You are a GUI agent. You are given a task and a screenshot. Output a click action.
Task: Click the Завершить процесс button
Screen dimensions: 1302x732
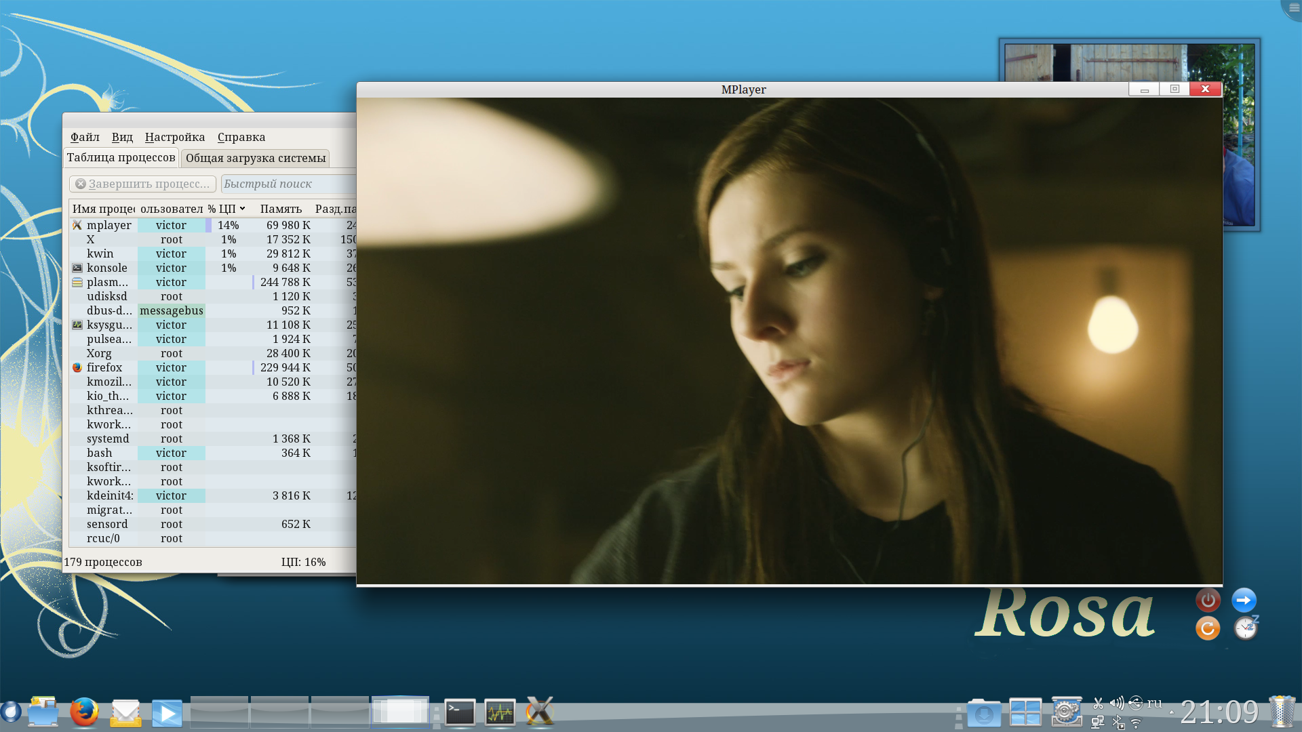[x=142, y=184]
